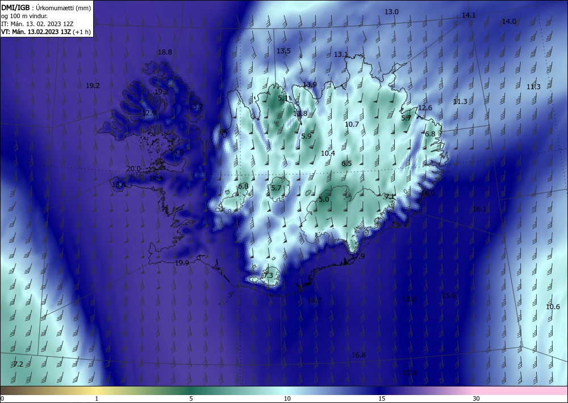Viewport: 568px width, 403px height.
Task: Click the 18.8 value on the map
Action: coord(165,52)
